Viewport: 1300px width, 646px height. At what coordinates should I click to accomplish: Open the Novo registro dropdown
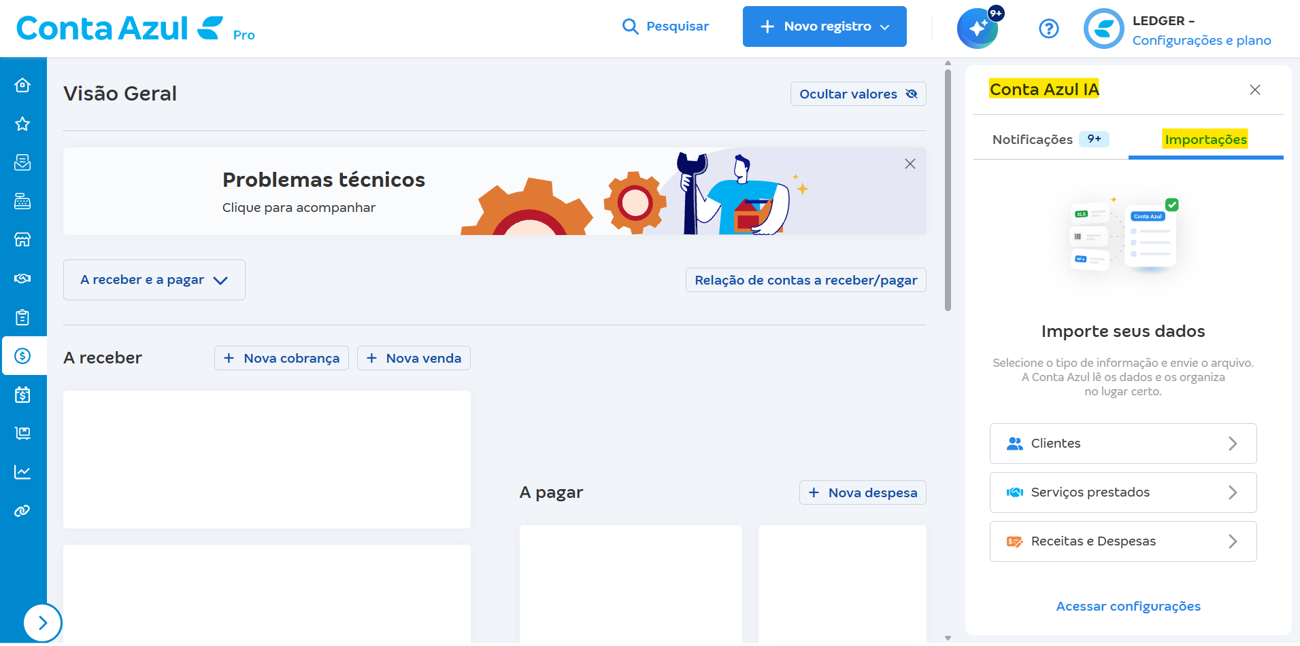[x=824, y=26]
